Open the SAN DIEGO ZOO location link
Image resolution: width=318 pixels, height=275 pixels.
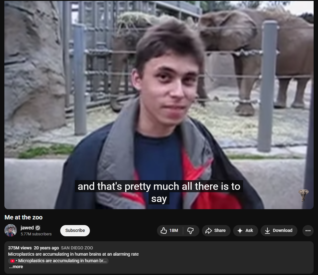77,248
